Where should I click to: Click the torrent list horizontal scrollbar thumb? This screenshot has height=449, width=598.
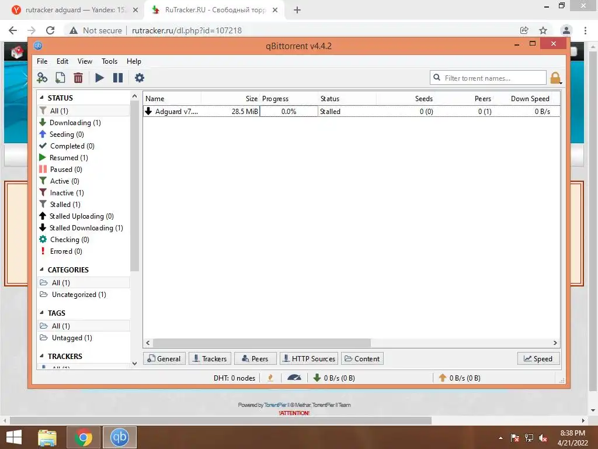pos(262,343)
